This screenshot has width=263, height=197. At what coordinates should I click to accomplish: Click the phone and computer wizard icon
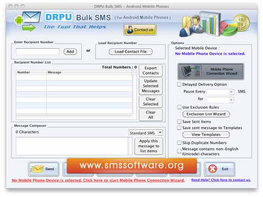coord(191,72)
